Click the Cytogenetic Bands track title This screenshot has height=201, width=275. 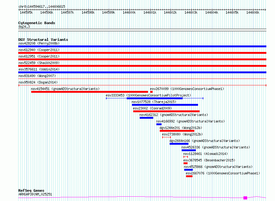pos(37,23)
